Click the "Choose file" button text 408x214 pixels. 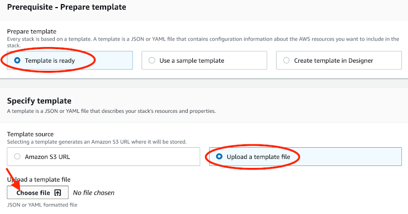pyautogui.click(x=33, y=193)
